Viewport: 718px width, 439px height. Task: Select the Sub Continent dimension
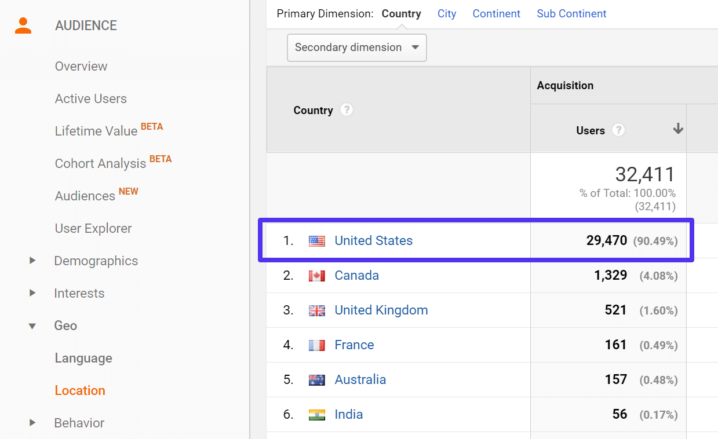coord(571,13)
